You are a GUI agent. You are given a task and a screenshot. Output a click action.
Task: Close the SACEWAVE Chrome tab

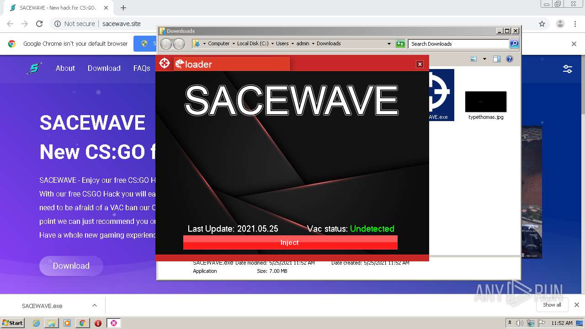(x=106, y=8)
